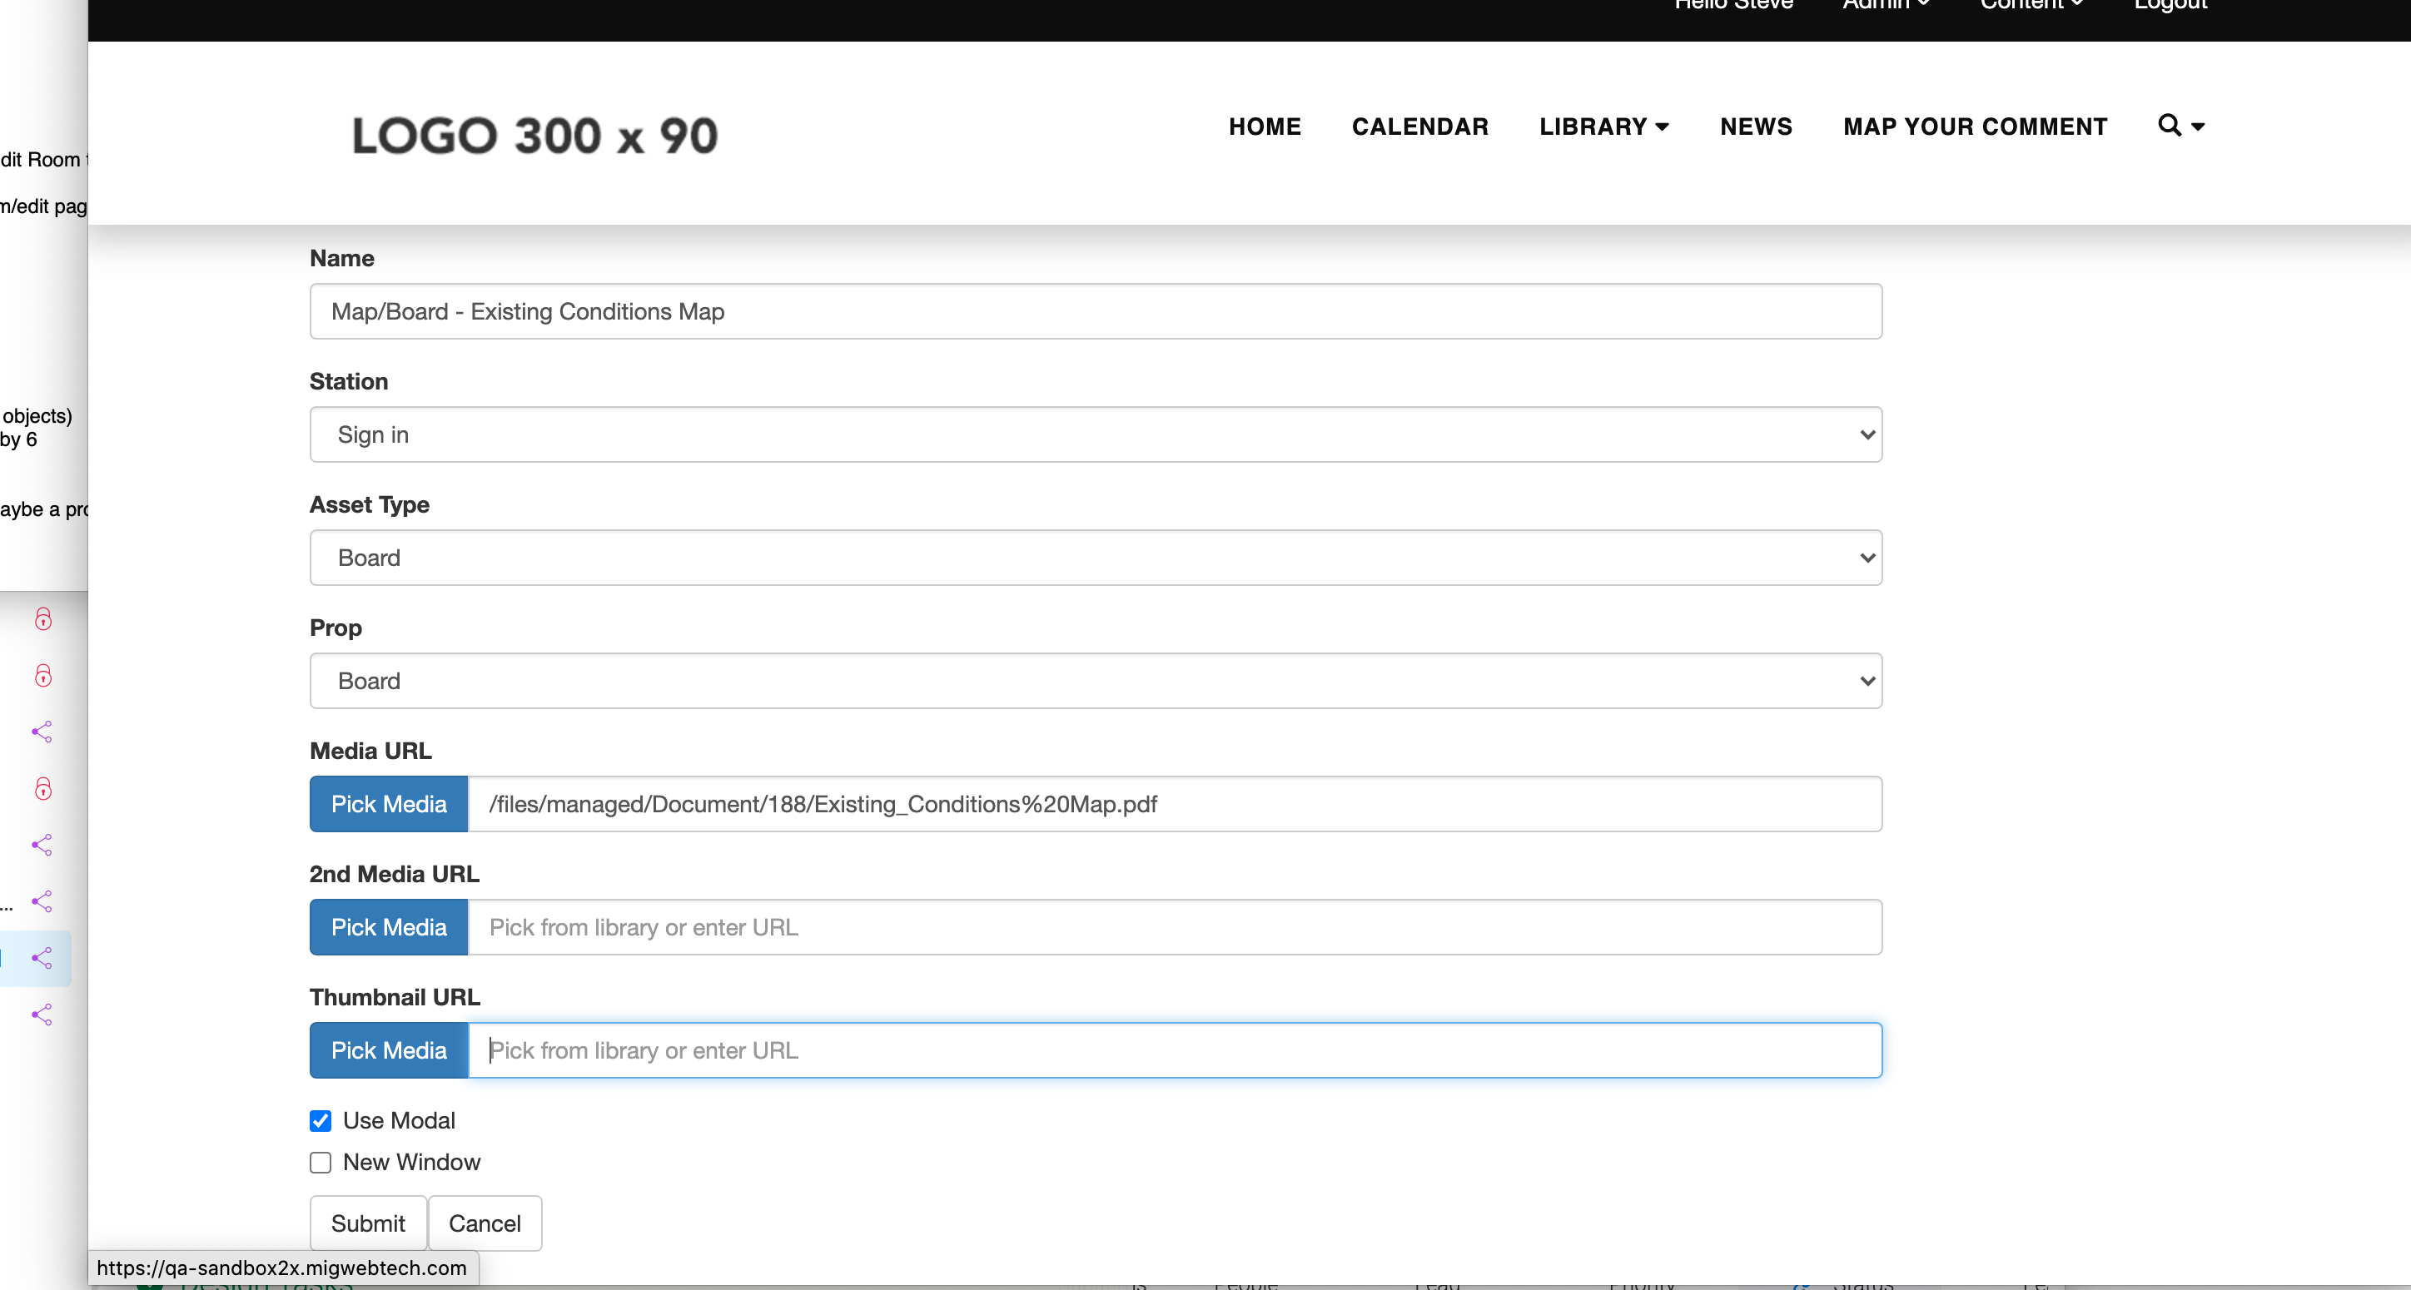Toggle the Use Modal checkbox
This screenshot has height=1290, width=2411.
point(320,1121)
